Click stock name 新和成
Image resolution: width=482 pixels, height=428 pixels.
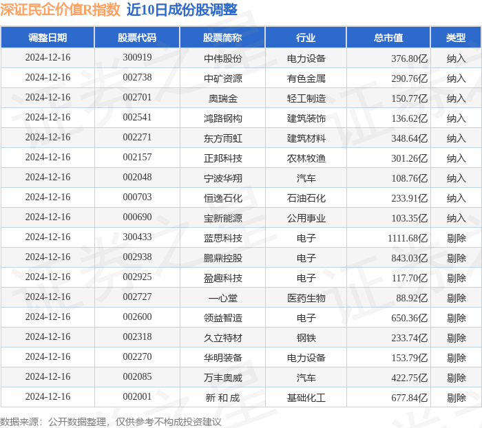pos(223,398)
